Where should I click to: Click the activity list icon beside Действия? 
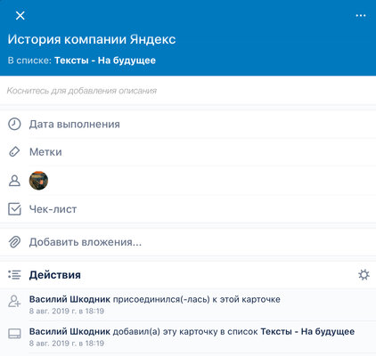click(x=14, y=275)
